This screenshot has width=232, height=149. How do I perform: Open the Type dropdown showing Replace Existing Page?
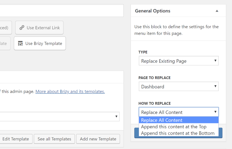(179, 61)
